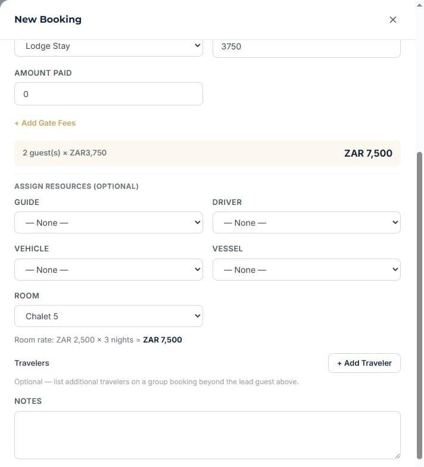The height and width of the screenshot is (467, 424).
Task: Open the Vehicle dropdown
Action: click(108, 269)
